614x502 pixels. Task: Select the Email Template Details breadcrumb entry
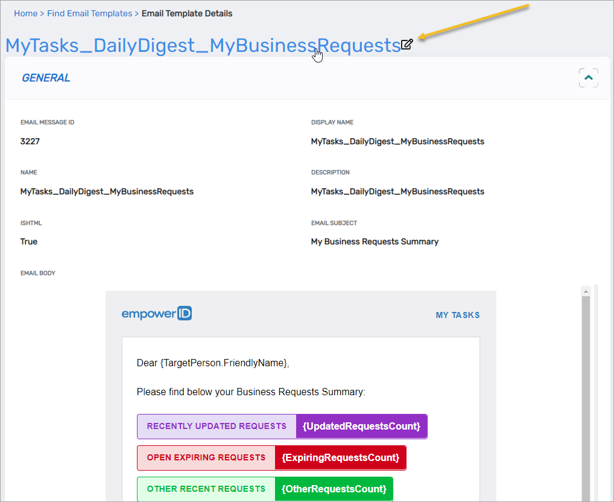click(187, 13)
